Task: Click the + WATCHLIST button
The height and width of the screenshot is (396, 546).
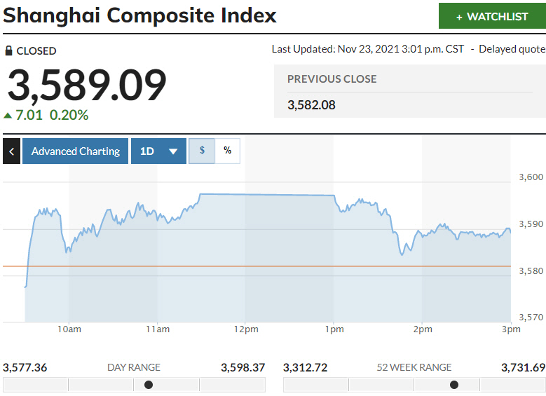Action: [492, 16]
